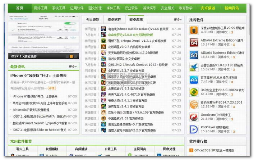
Task: Click 棋牌游戏 category beside 中国象棋
Action: 91,119
